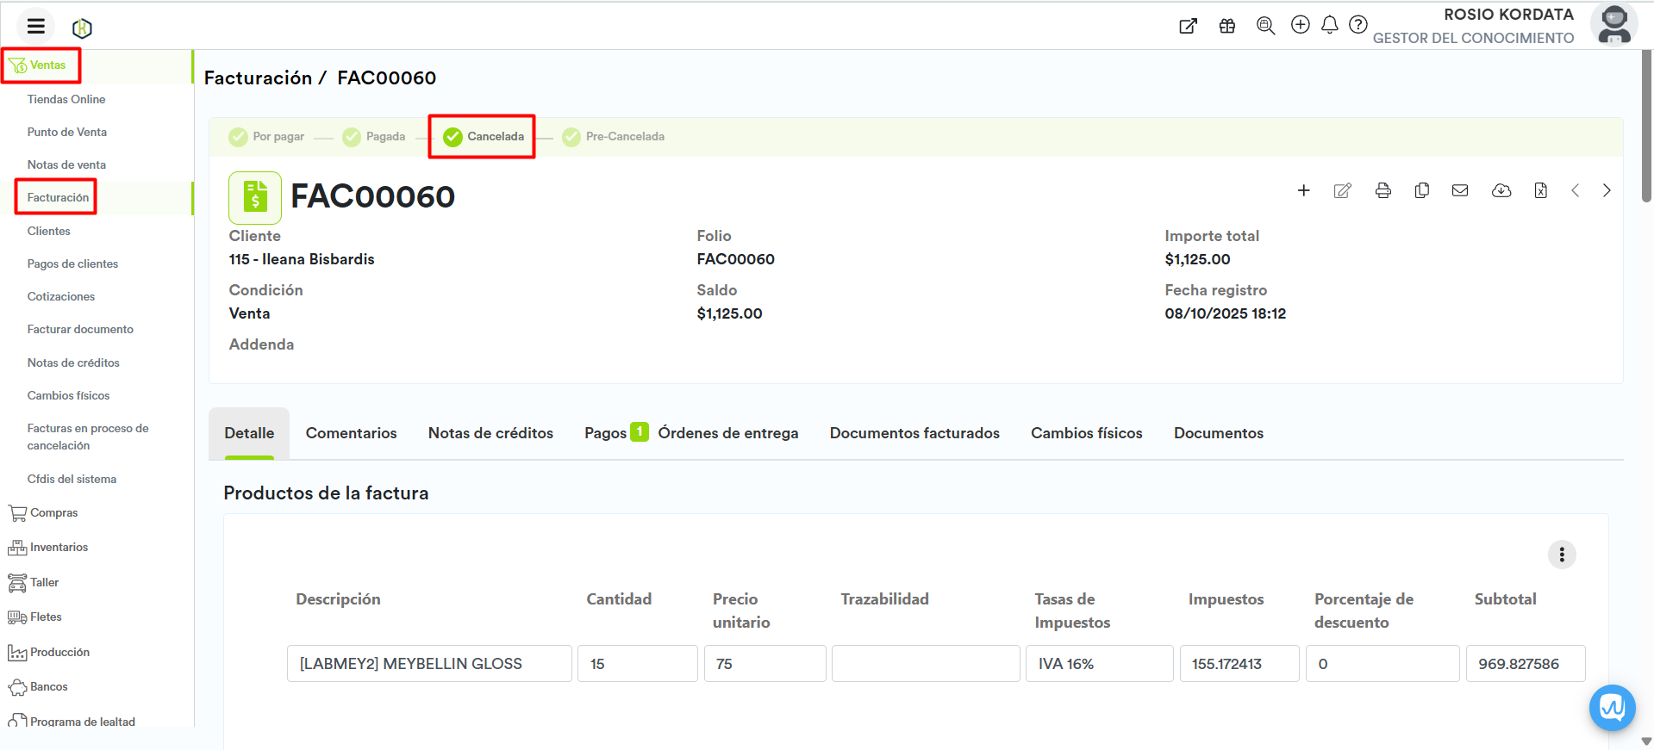The width and height of the screenshot is (1654, 750).
Task: Download invoice via cloud download icon
Action: click(1501, 190)
